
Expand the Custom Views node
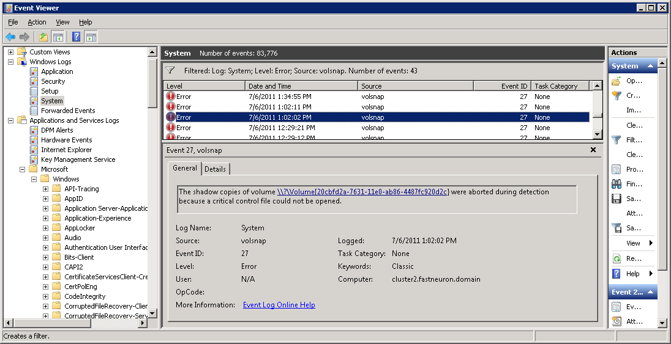(10, 52)
